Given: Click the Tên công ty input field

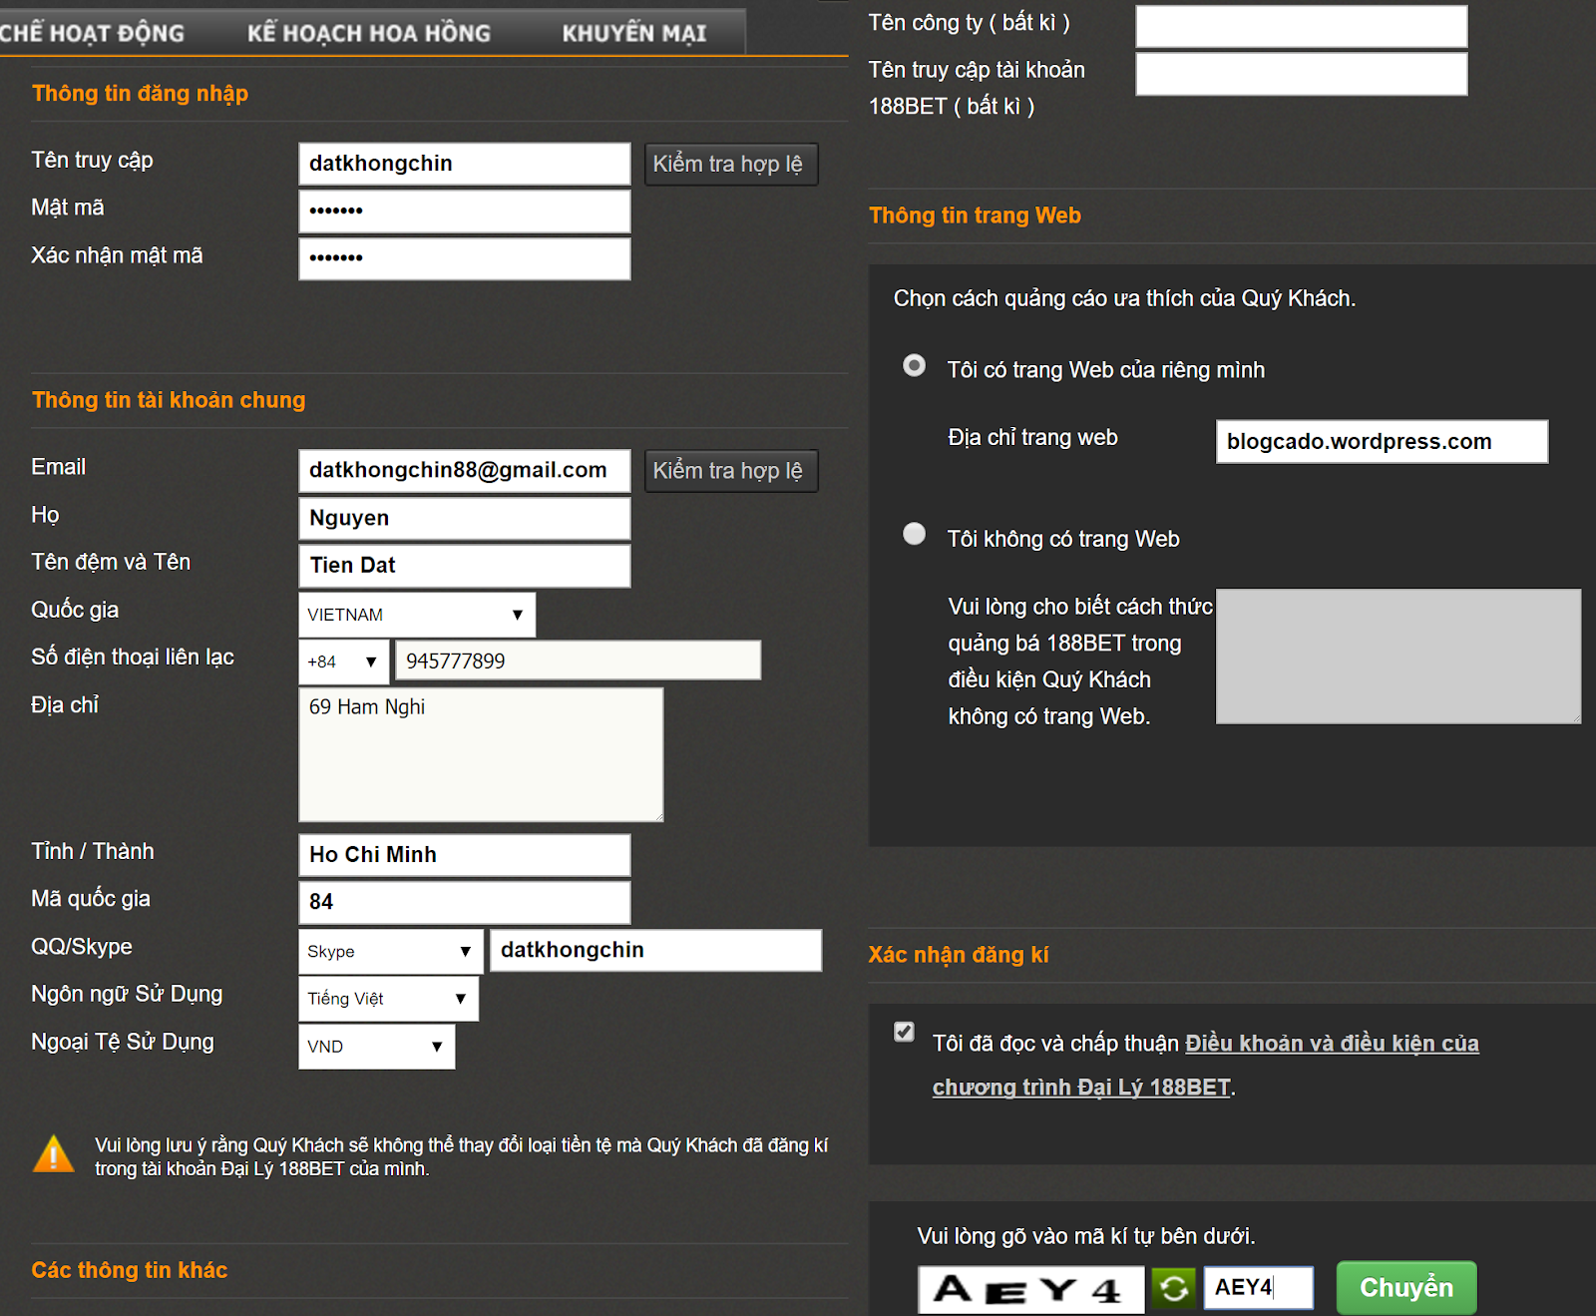Looking at the screenshot, I should 1302,26.
